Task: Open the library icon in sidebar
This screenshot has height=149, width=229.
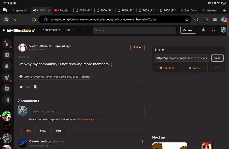Action: pos(7,100)
